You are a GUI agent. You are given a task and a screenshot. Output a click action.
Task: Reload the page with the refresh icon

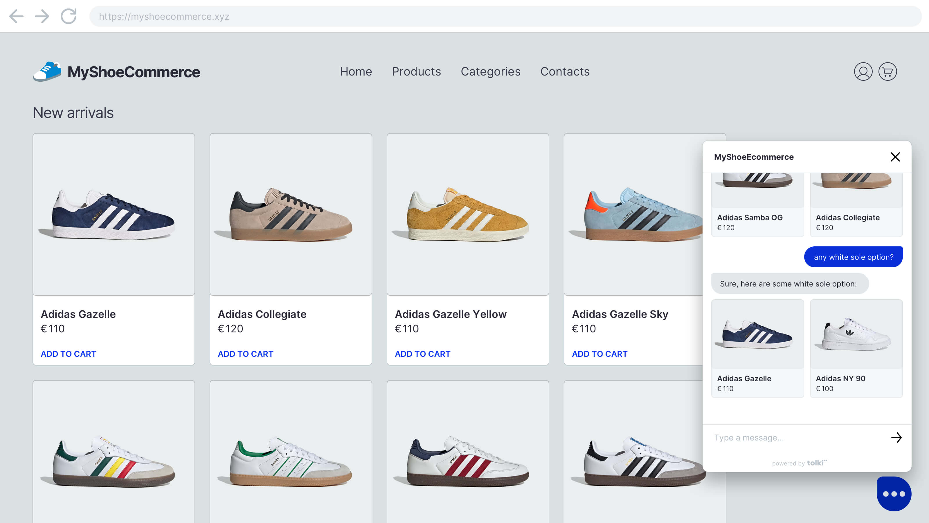(x=69, y=16)
